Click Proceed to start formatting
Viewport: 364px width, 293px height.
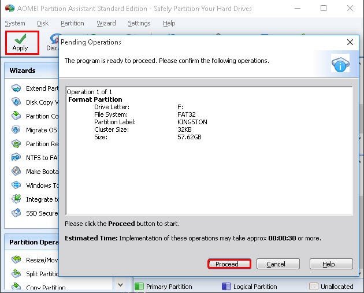[x=229, y=264]
